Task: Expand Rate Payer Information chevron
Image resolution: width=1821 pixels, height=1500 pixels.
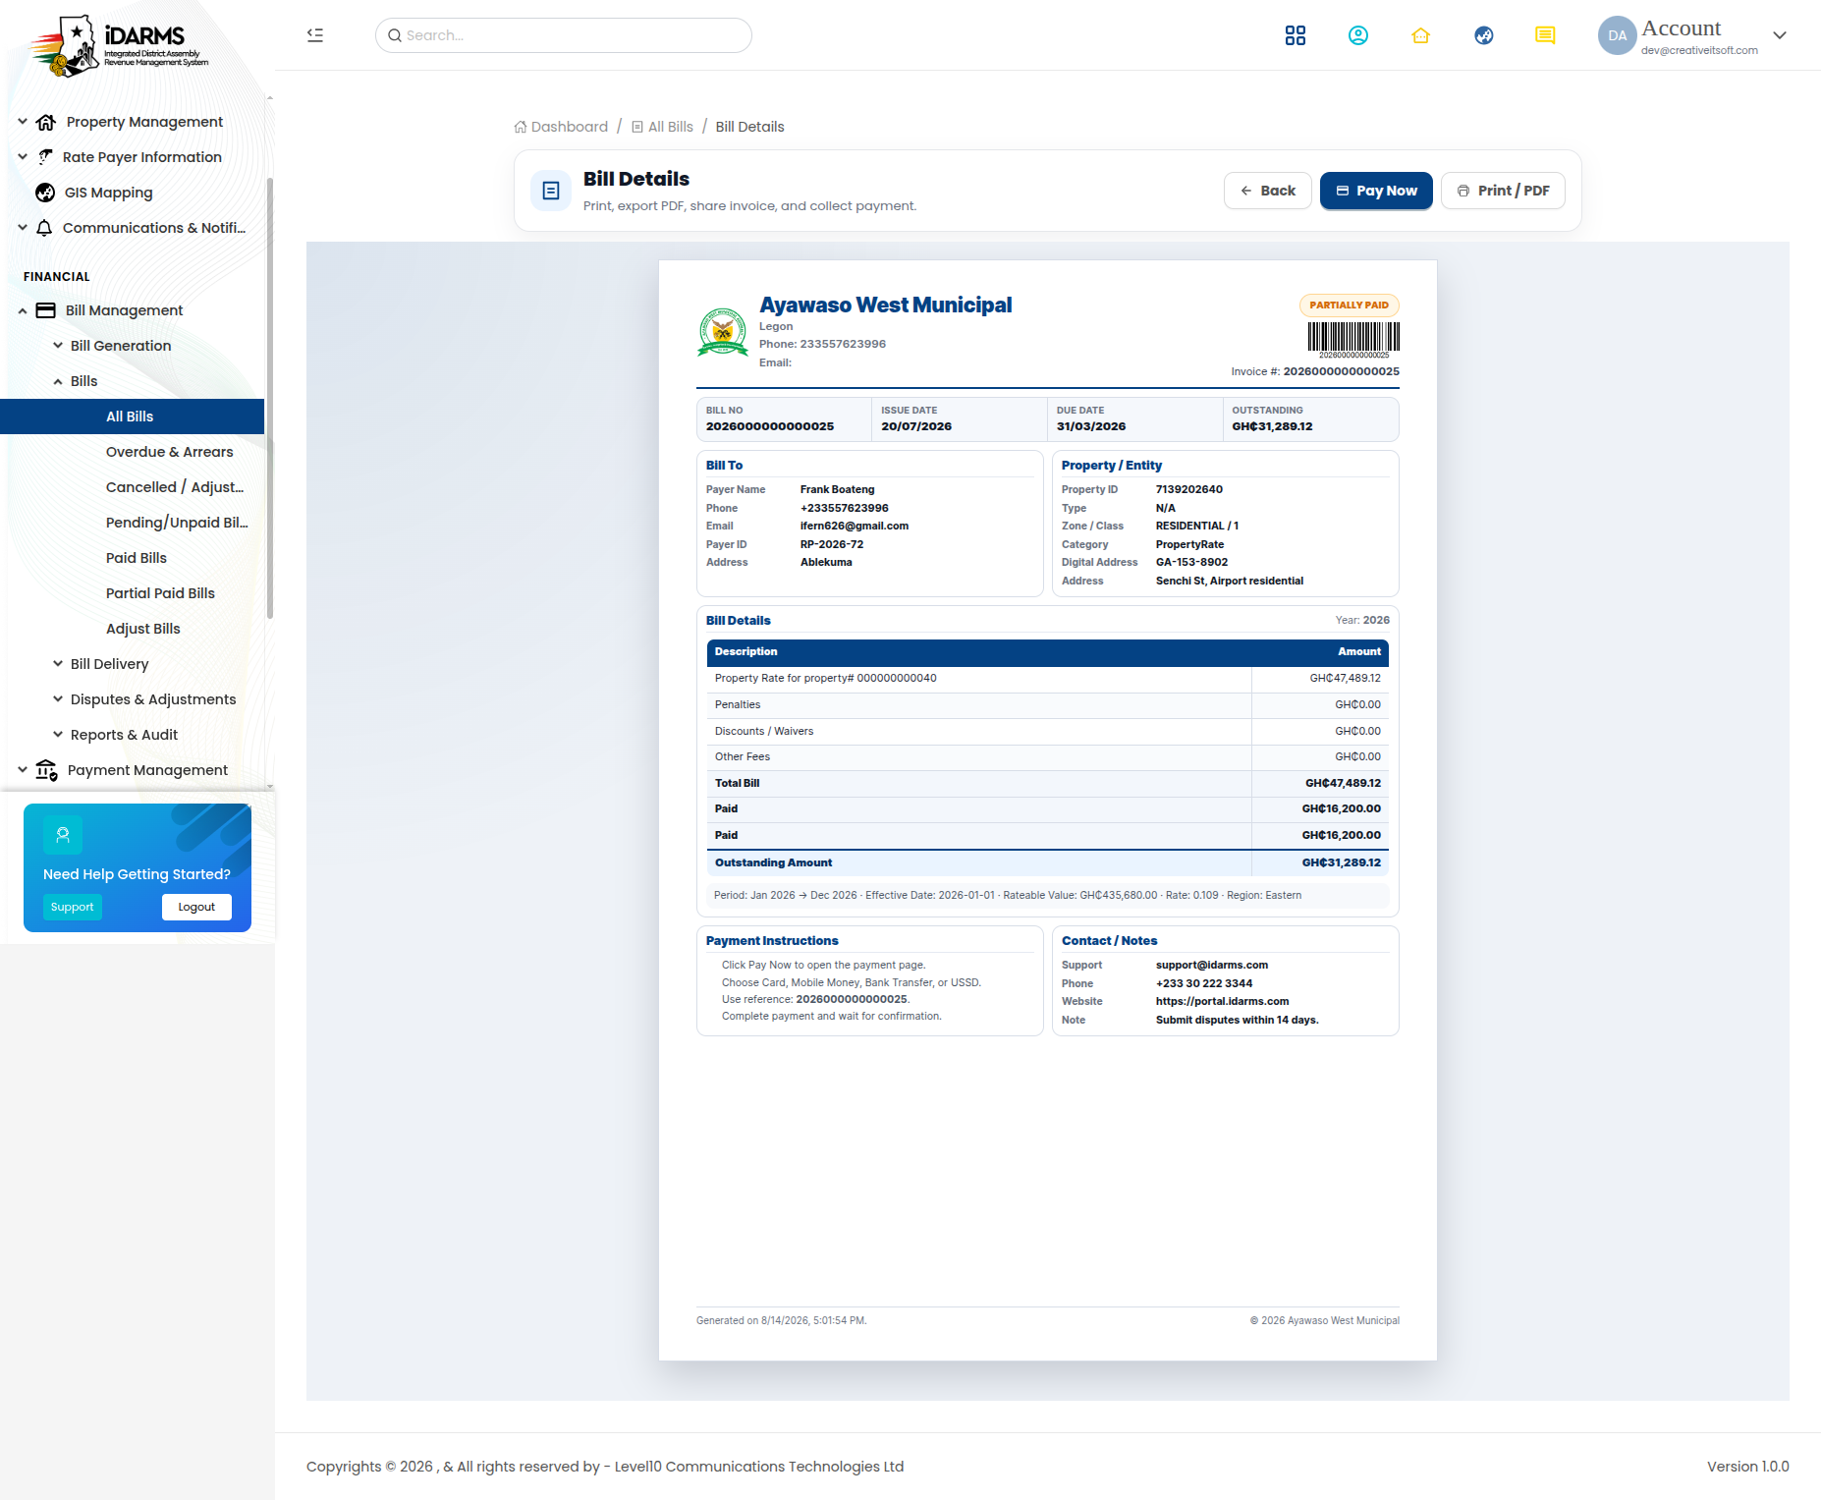Action: [23, 157]
